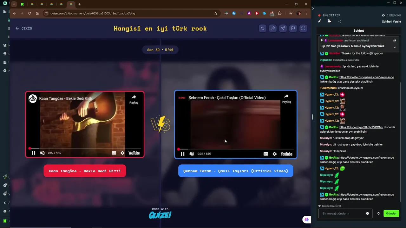Enter fullscreen with the quiz expand icon

click(x=303, y=28)
